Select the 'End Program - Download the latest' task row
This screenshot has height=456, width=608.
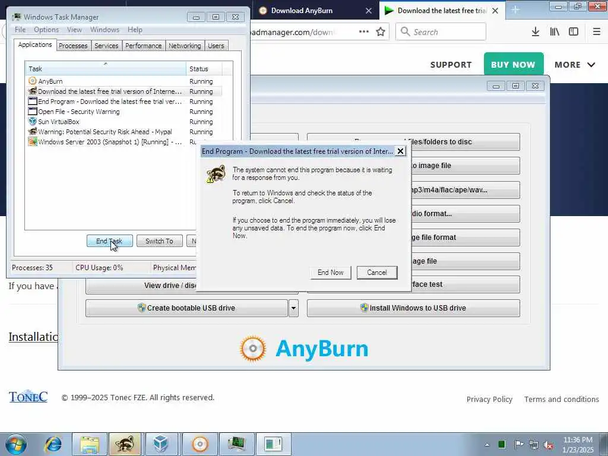(124, 101)
